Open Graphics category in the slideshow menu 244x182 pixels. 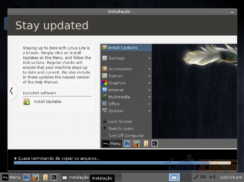coord(126,83)
